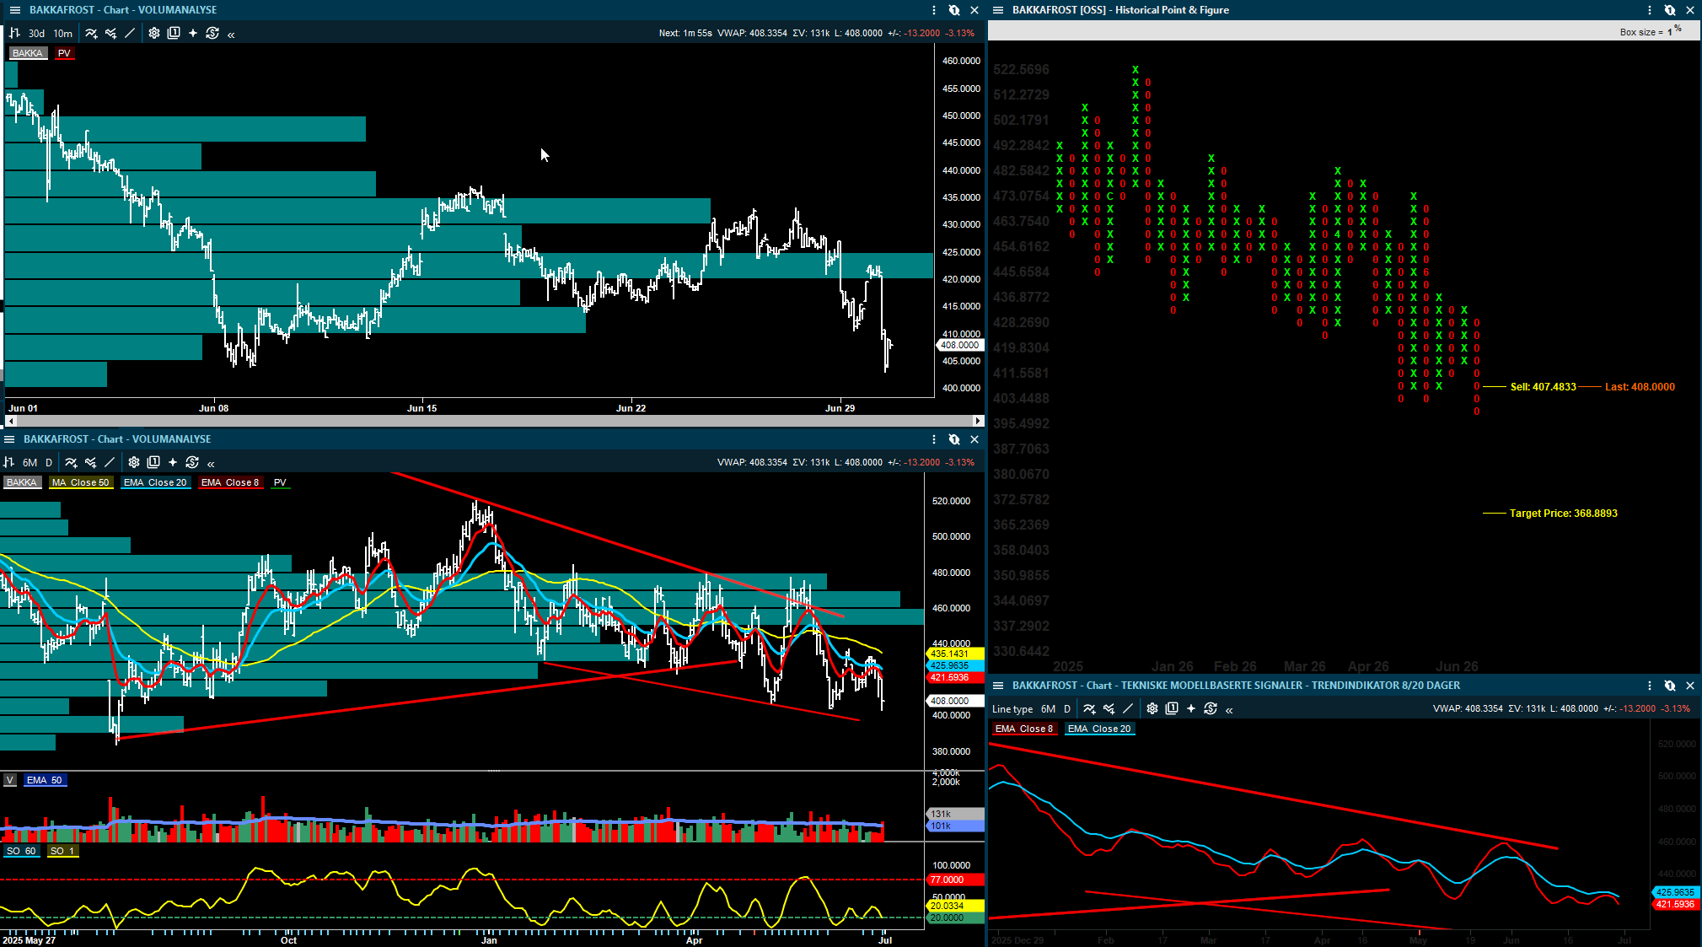This screenshot has height=947, width=1702.
Task: Open 6M period selector in lower-left chart
Action: [x=30, y=462]
